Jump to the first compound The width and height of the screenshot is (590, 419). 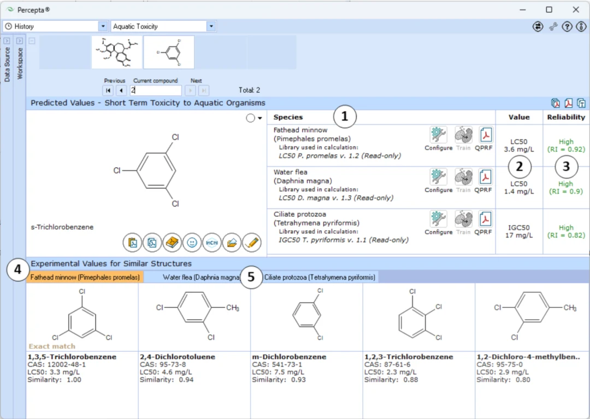pos(108,90)
